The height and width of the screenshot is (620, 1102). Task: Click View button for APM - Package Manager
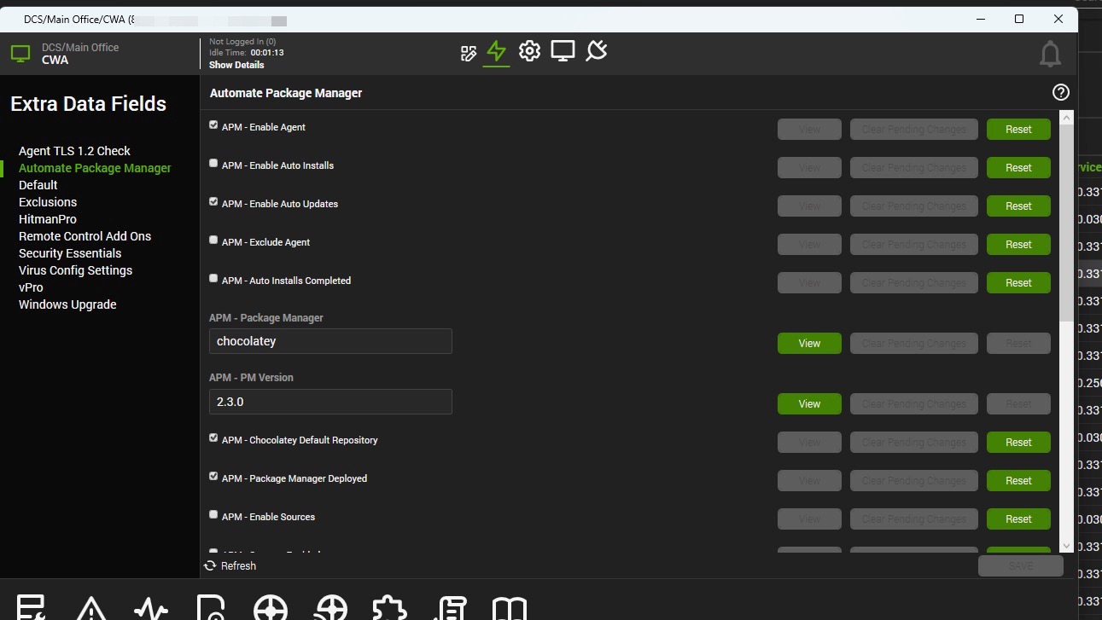click(809, 344)
